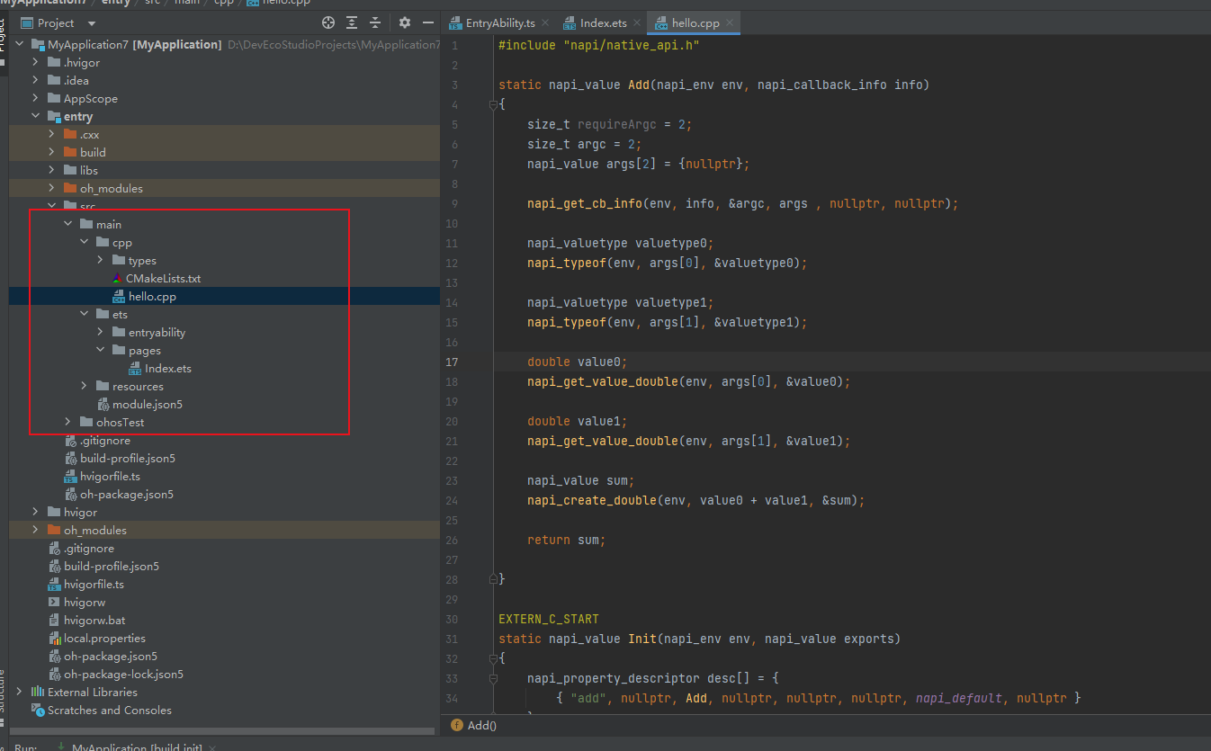
Task: Click the Expand All icon in Project panel
Action: pyautogui.click(x=352, y=22)
